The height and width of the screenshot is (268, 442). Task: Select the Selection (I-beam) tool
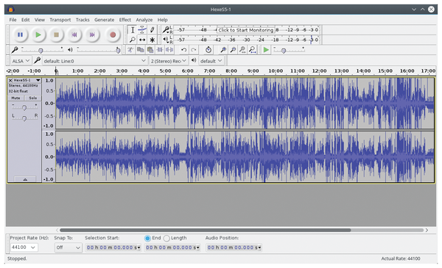click(x=133, y=30)
